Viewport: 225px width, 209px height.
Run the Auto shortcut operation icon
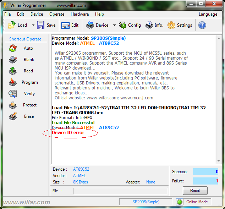click(13, 48)
